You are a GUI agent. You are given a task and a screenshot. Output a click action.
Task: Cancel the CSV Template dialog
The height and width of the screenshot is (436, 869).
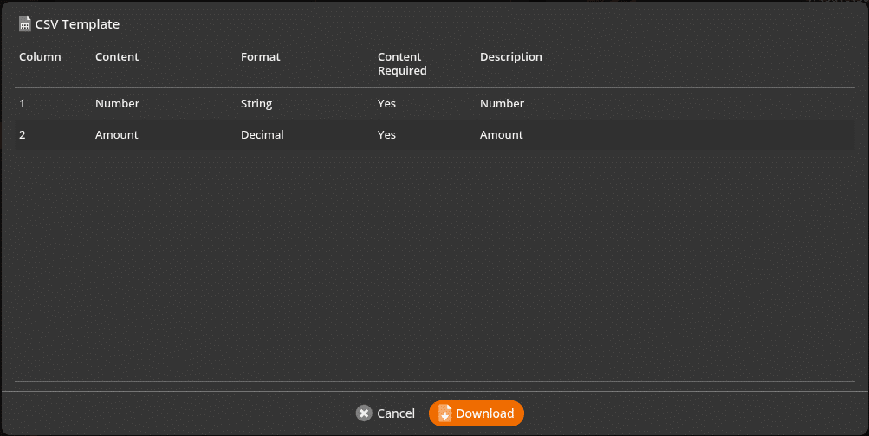[x=386, y=413]
